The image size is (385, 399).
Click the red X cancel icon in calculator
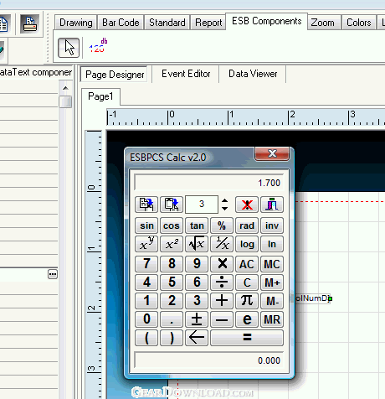[x=247, y=205]
